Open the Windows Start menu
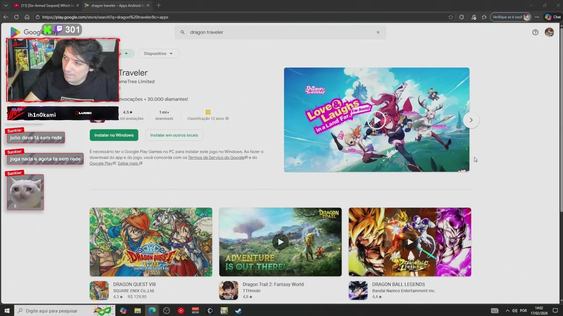The image size is (563, 316). point(7,311)
